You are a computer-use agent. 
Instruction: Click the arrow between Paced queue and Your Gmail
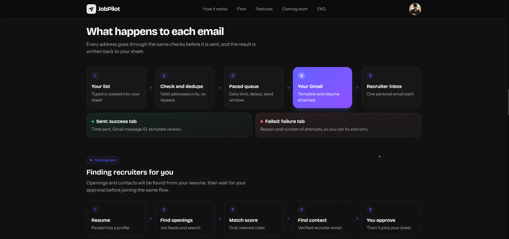[x=288, y=88]
